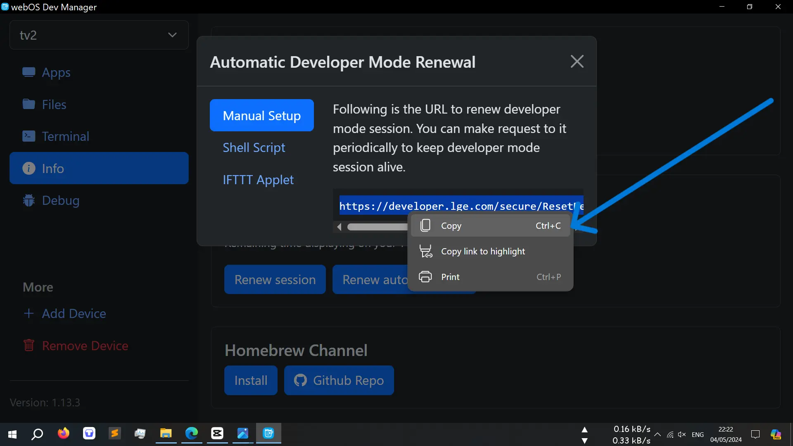Click the Add Device plus icon
793x446 pixels.
(x=28, y=313)
